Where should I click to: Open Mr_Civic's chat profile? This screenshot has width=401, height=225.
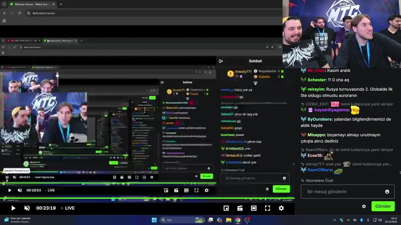pos(316,71)
